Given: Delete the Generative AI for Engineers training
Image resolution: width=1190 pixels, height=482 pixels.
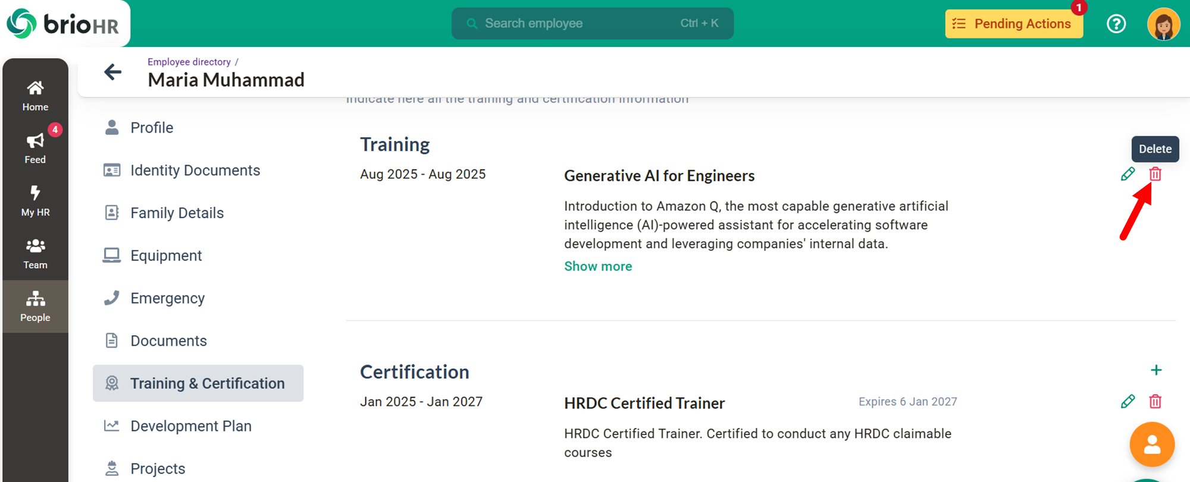Looking at the screenshot, I should (1155, 174).
